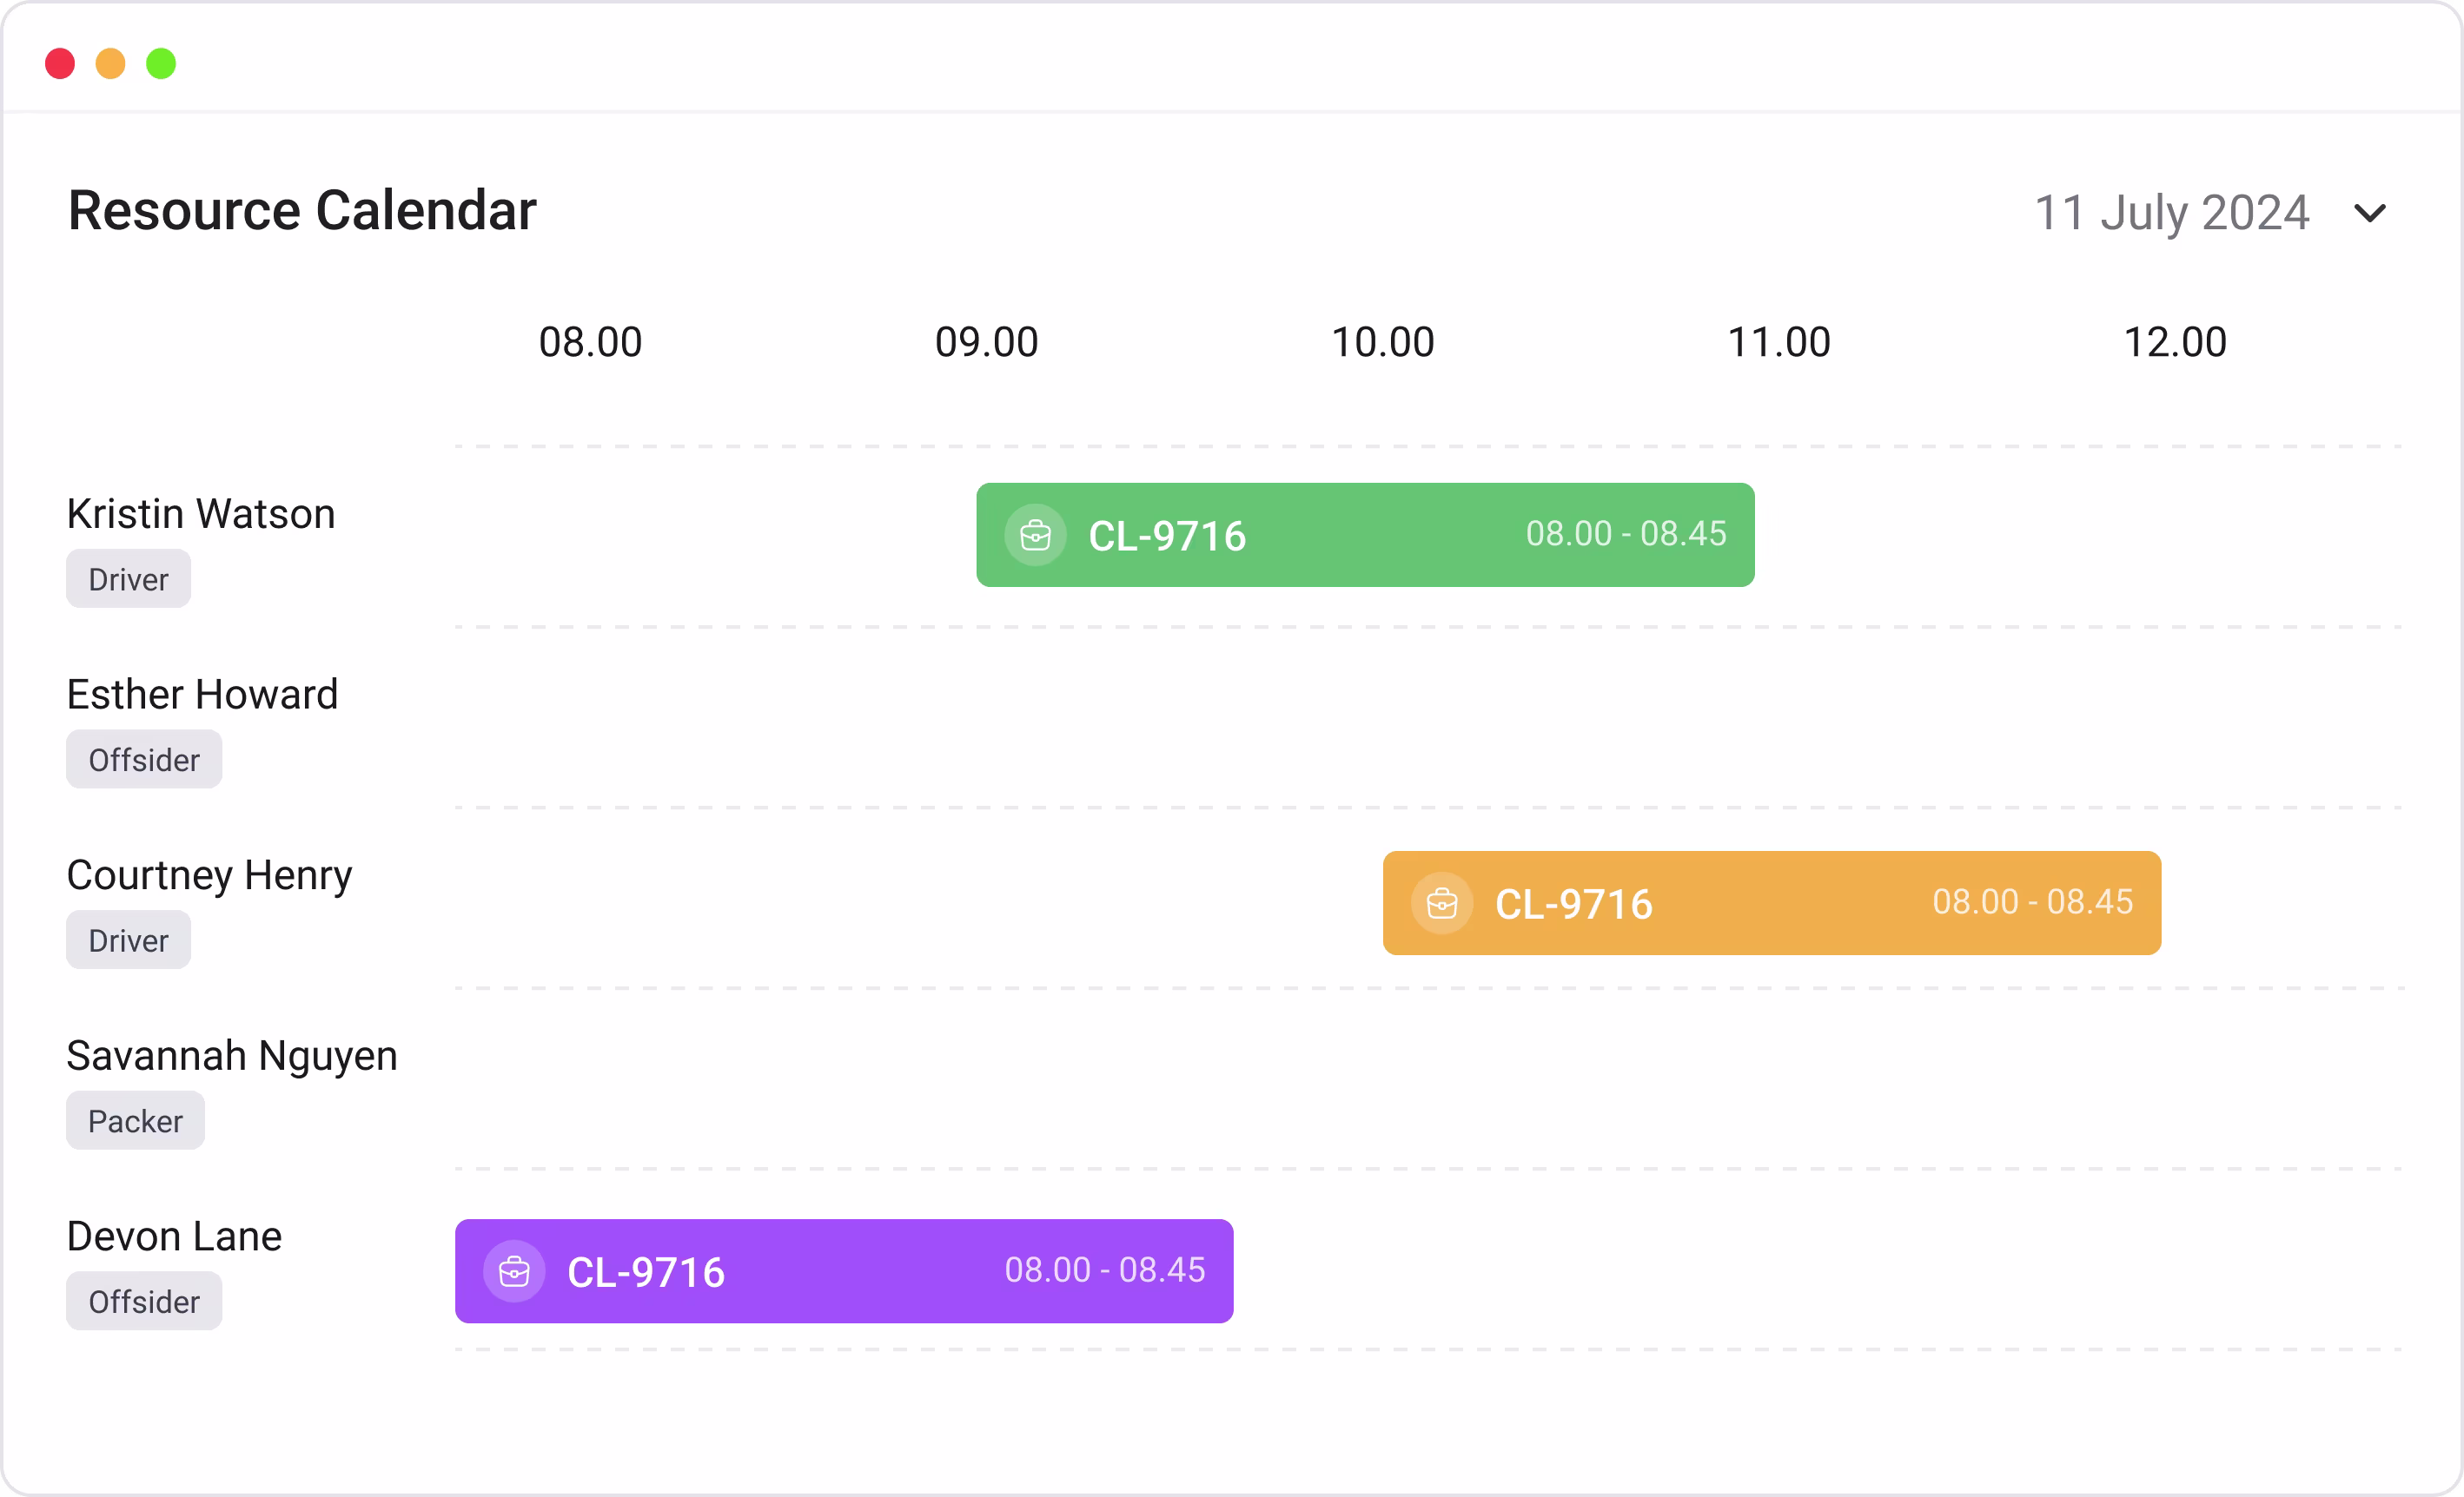Select Kristin Watson's green CL-9716 booking
Image resolution: width=2464 pixels, height=1497 pixels.
1365,536
